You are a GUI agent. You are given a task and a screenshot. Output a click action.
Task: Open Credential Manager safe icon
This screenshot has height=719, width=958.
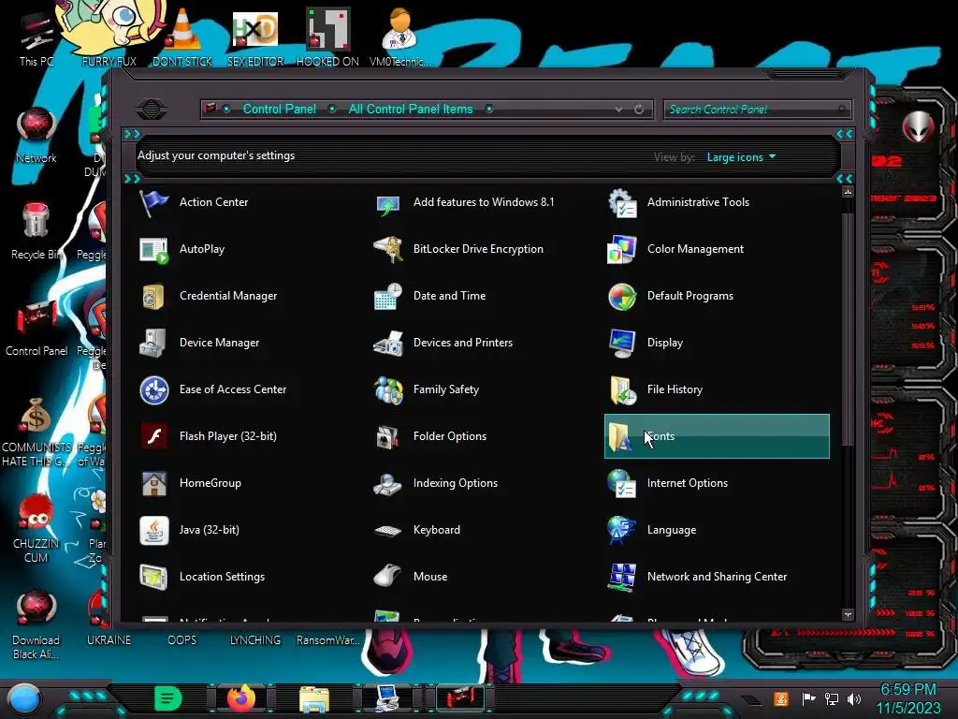[x=153, y=297]
